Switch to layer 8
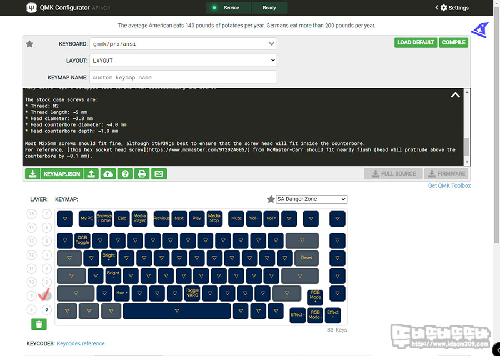 coord(31,309)
